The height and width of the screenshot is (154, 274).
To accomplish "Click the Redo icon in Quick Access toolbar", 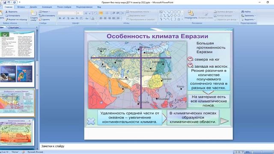I will point(14,2).
